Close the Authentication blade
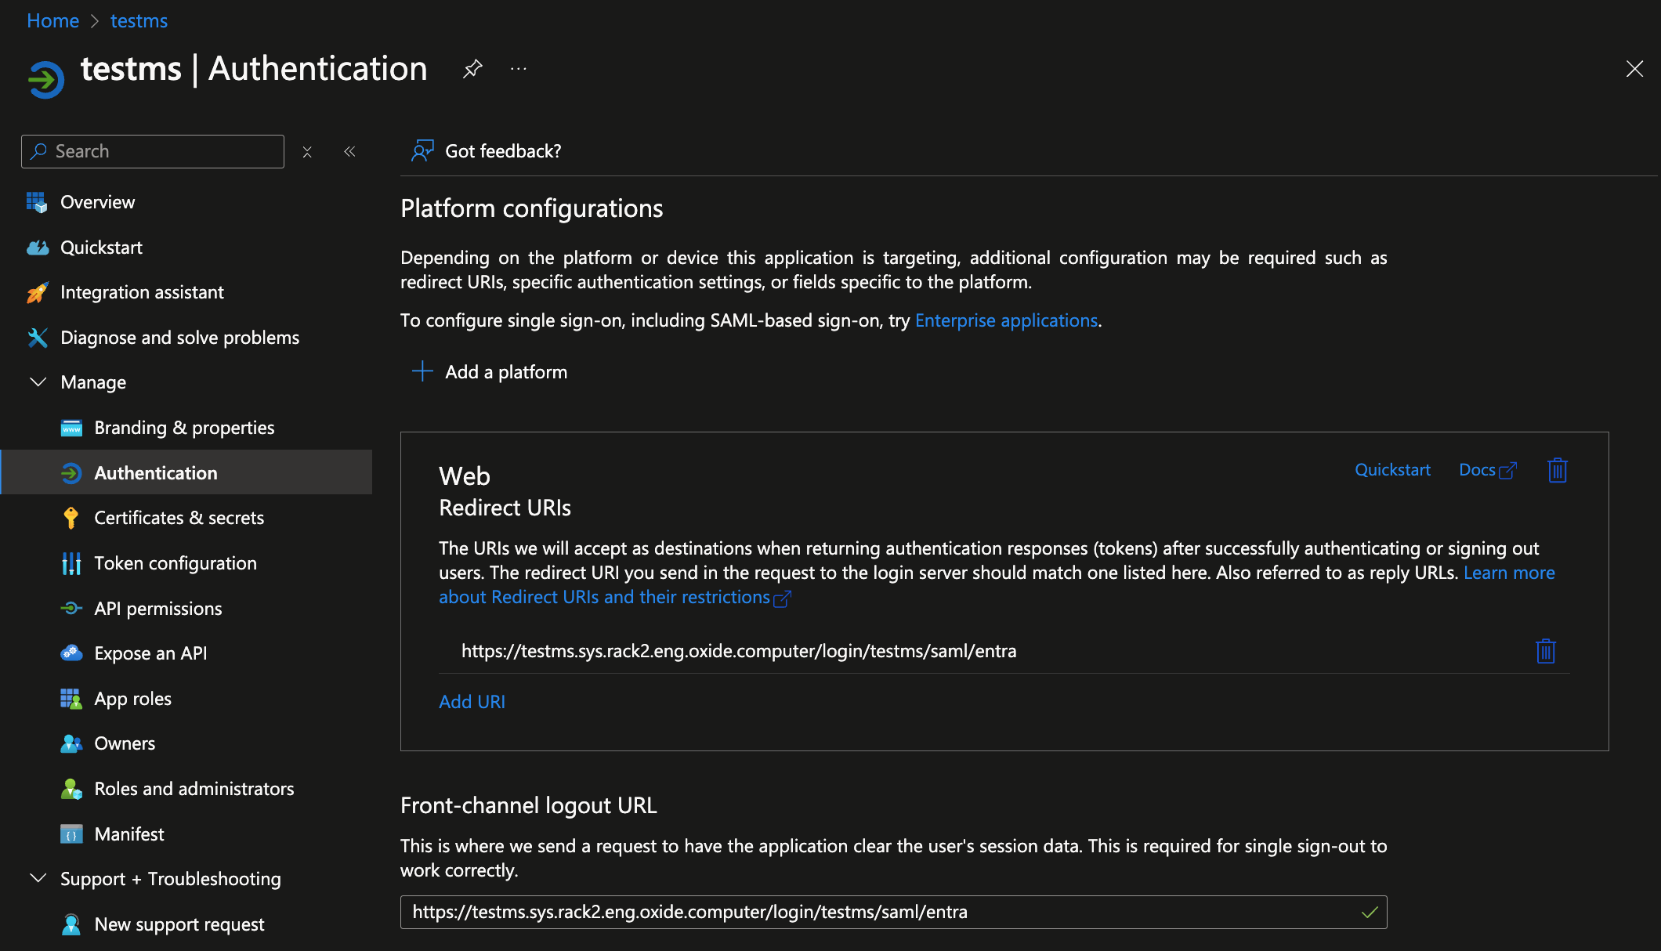 (x=1634, y=69)
